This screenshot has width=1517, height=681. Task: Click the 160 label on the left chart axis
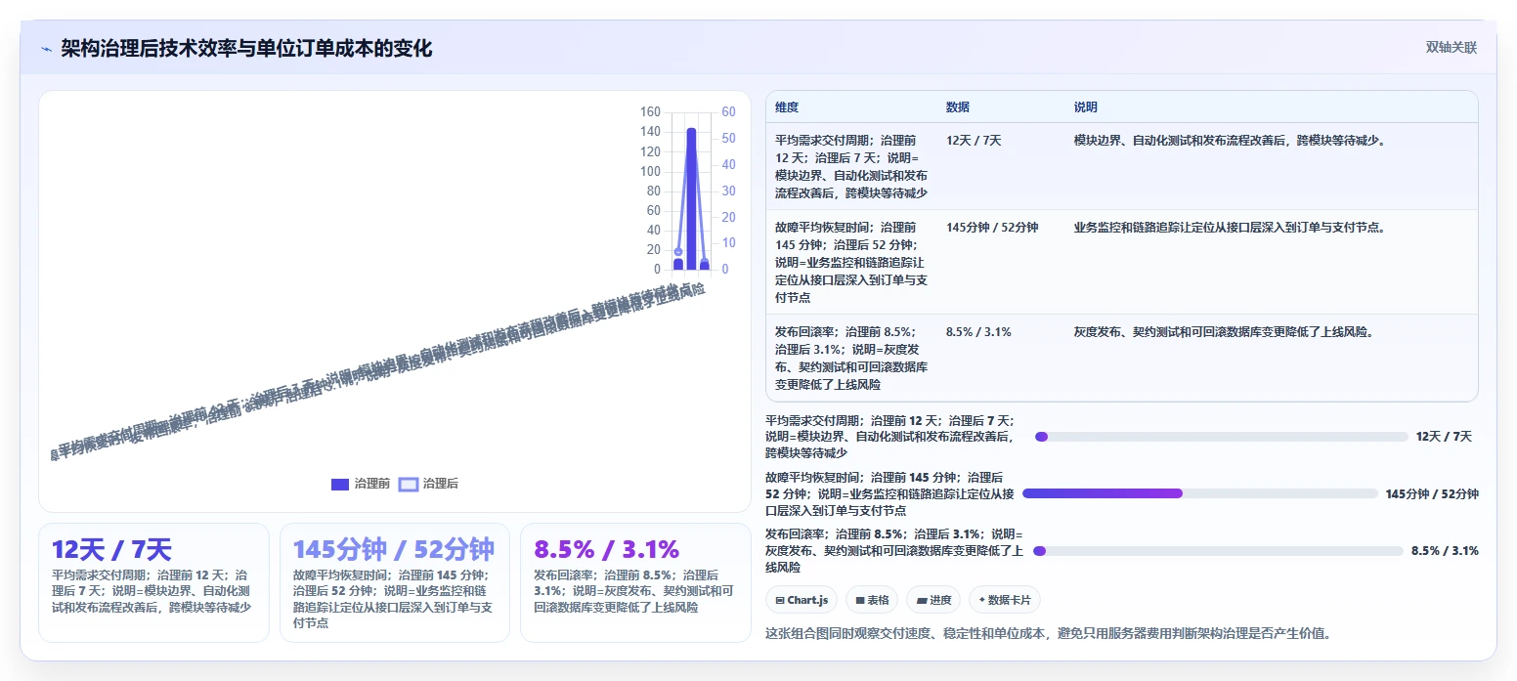pos(651,111)
